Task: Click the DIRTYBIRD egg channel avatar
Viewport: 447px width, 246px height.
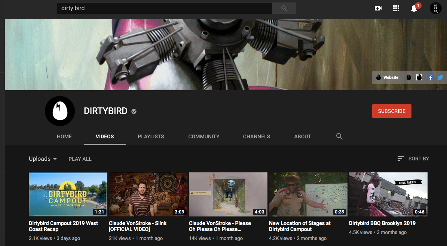Action: click(60, 111)
